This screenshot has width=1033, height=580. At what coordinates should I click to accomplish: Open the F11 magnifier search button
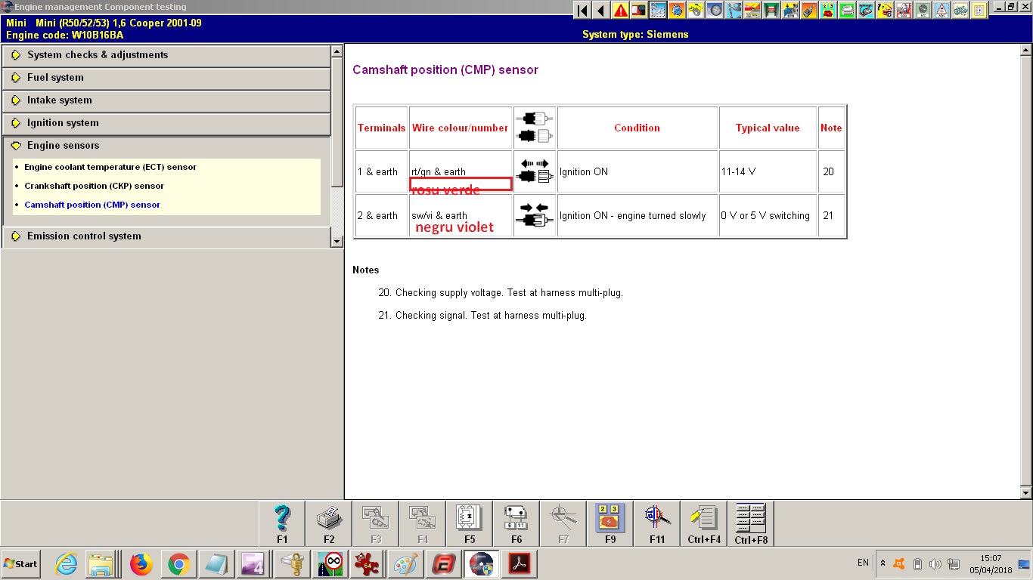click(657, 523)
